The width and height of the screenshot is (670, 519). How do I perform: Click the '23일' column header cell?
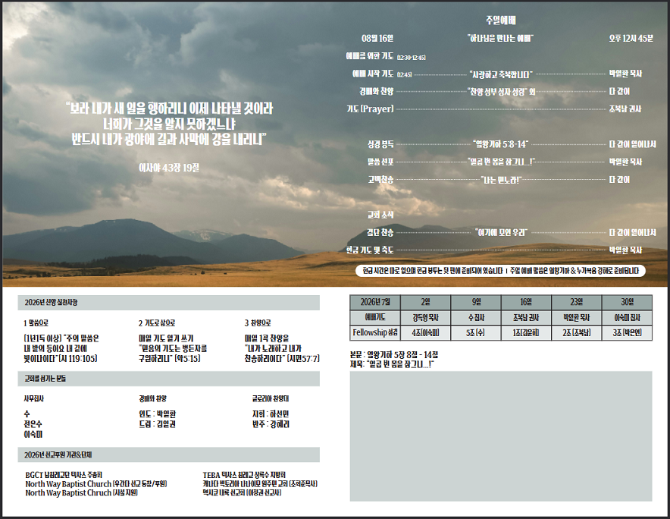pyautogui.click(x=577, y=302)
